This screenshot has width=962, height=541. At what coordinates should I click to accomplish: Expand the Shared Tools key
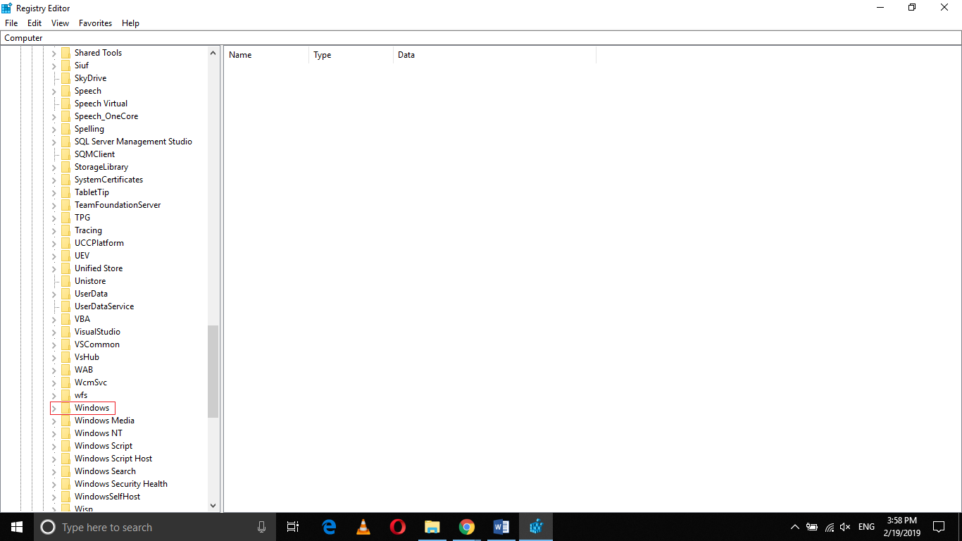(x=54, y=53)
